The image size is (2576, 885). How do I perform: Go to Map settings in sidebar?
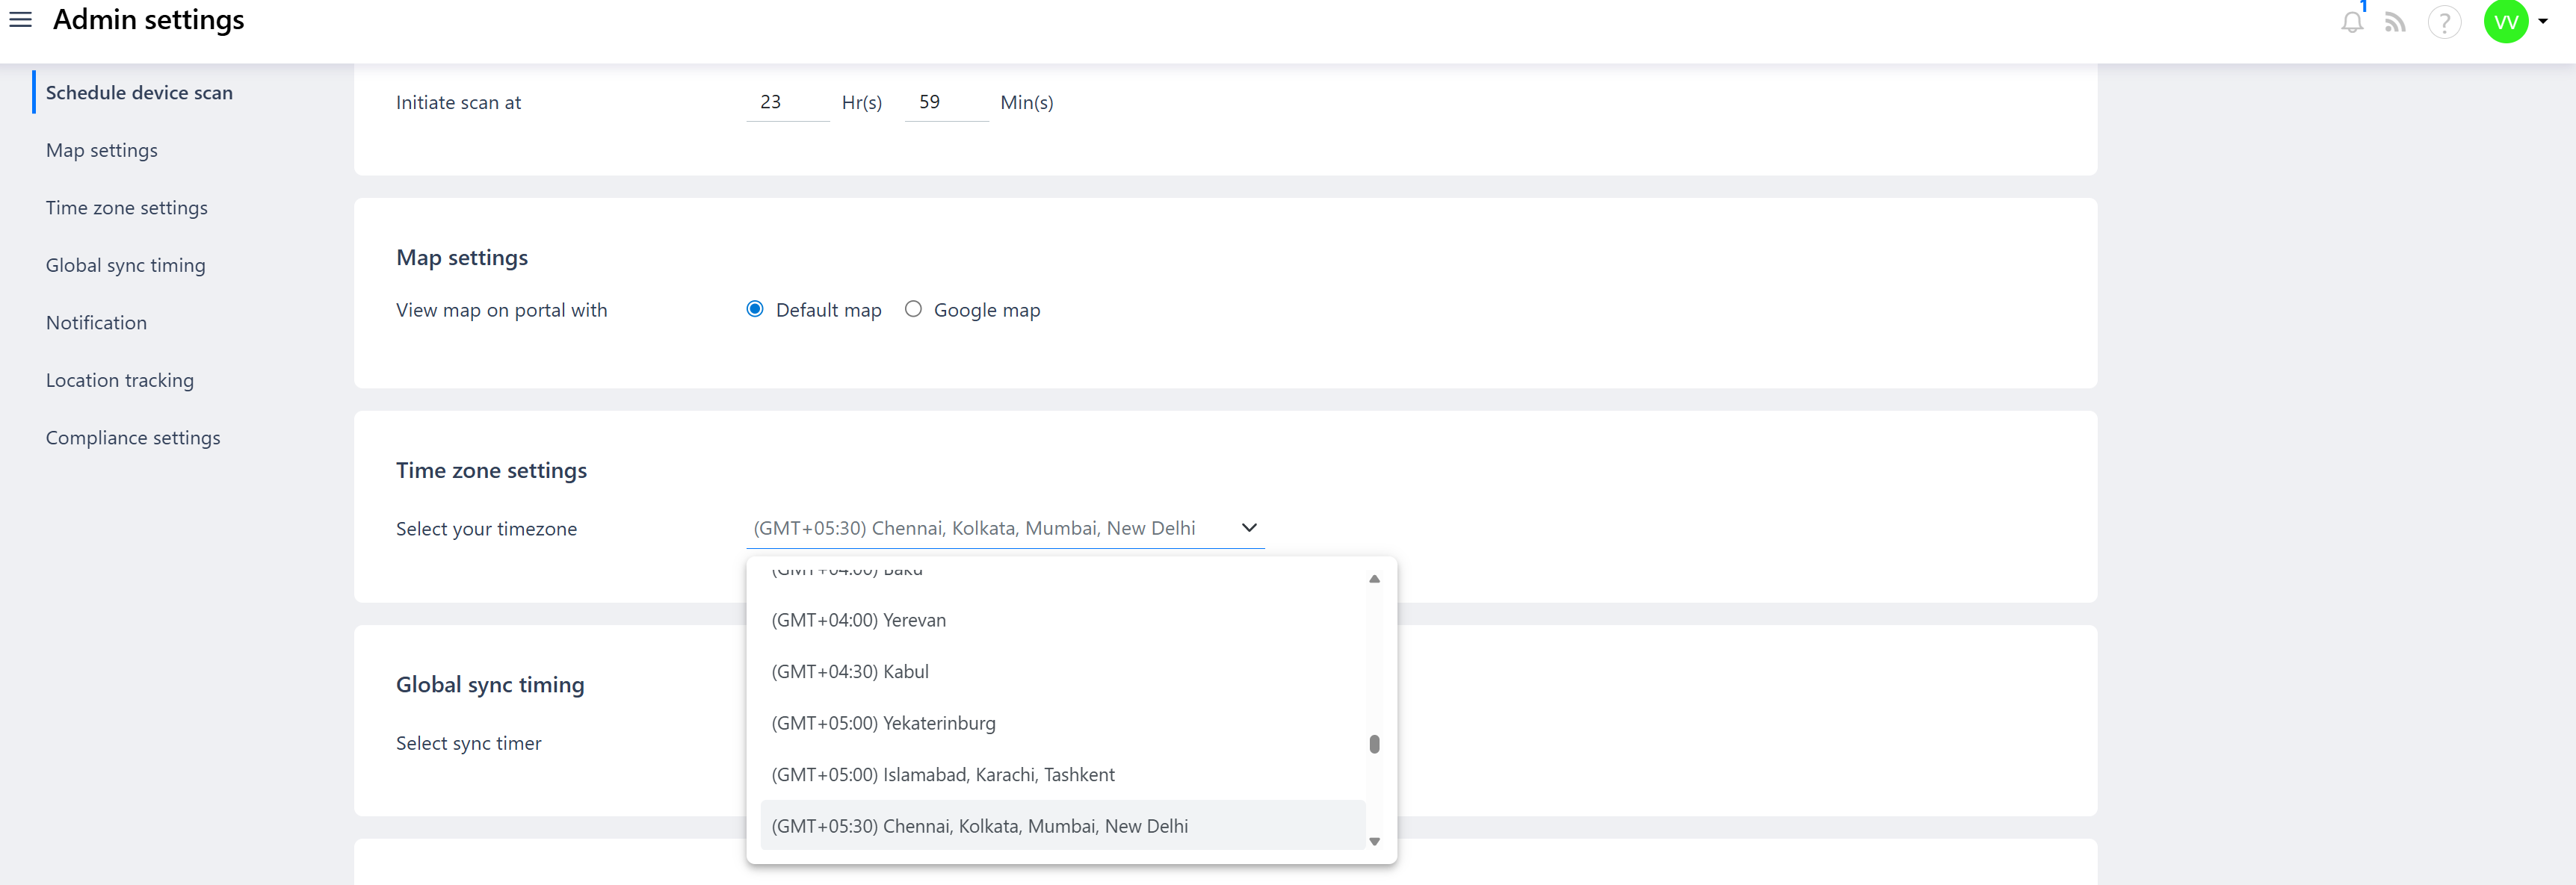(x=101, y=150)
